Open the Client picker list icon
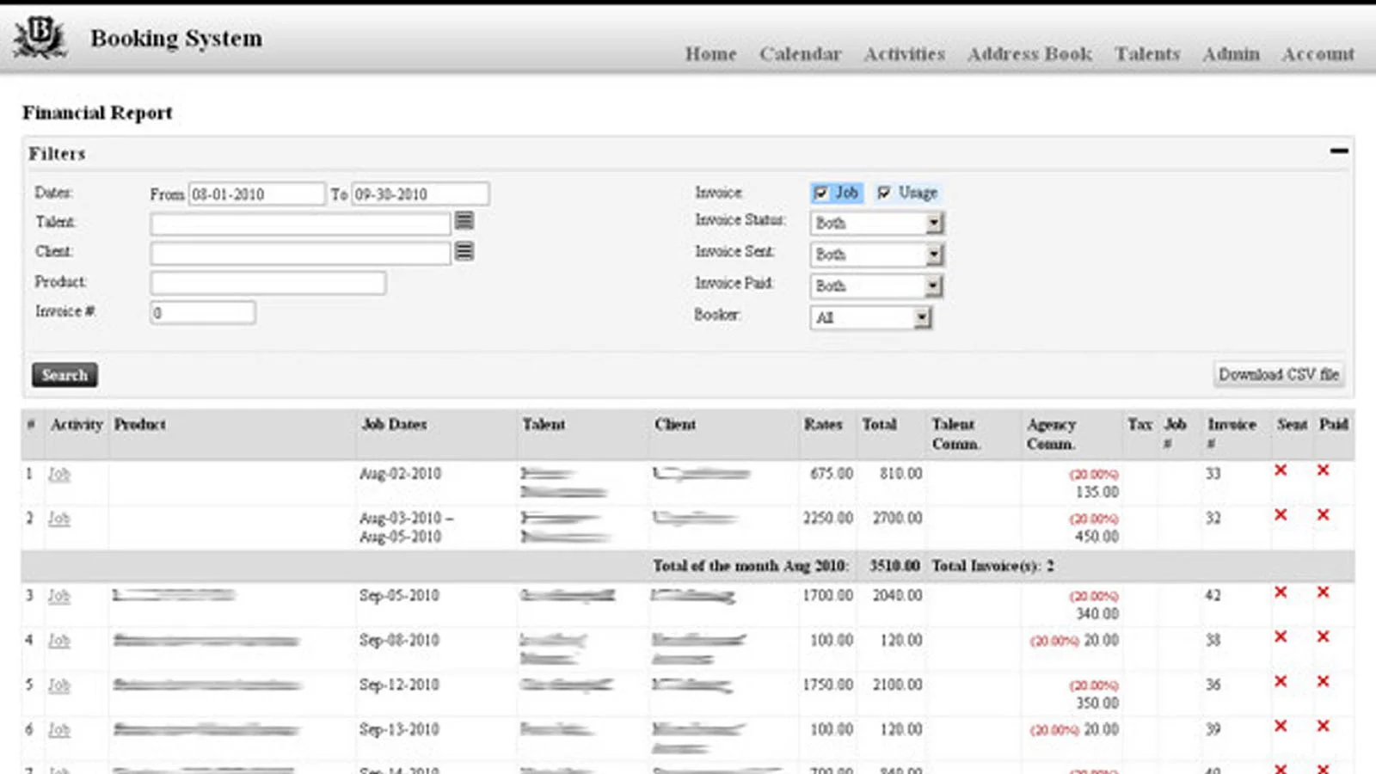 click(x=464, y=251)
